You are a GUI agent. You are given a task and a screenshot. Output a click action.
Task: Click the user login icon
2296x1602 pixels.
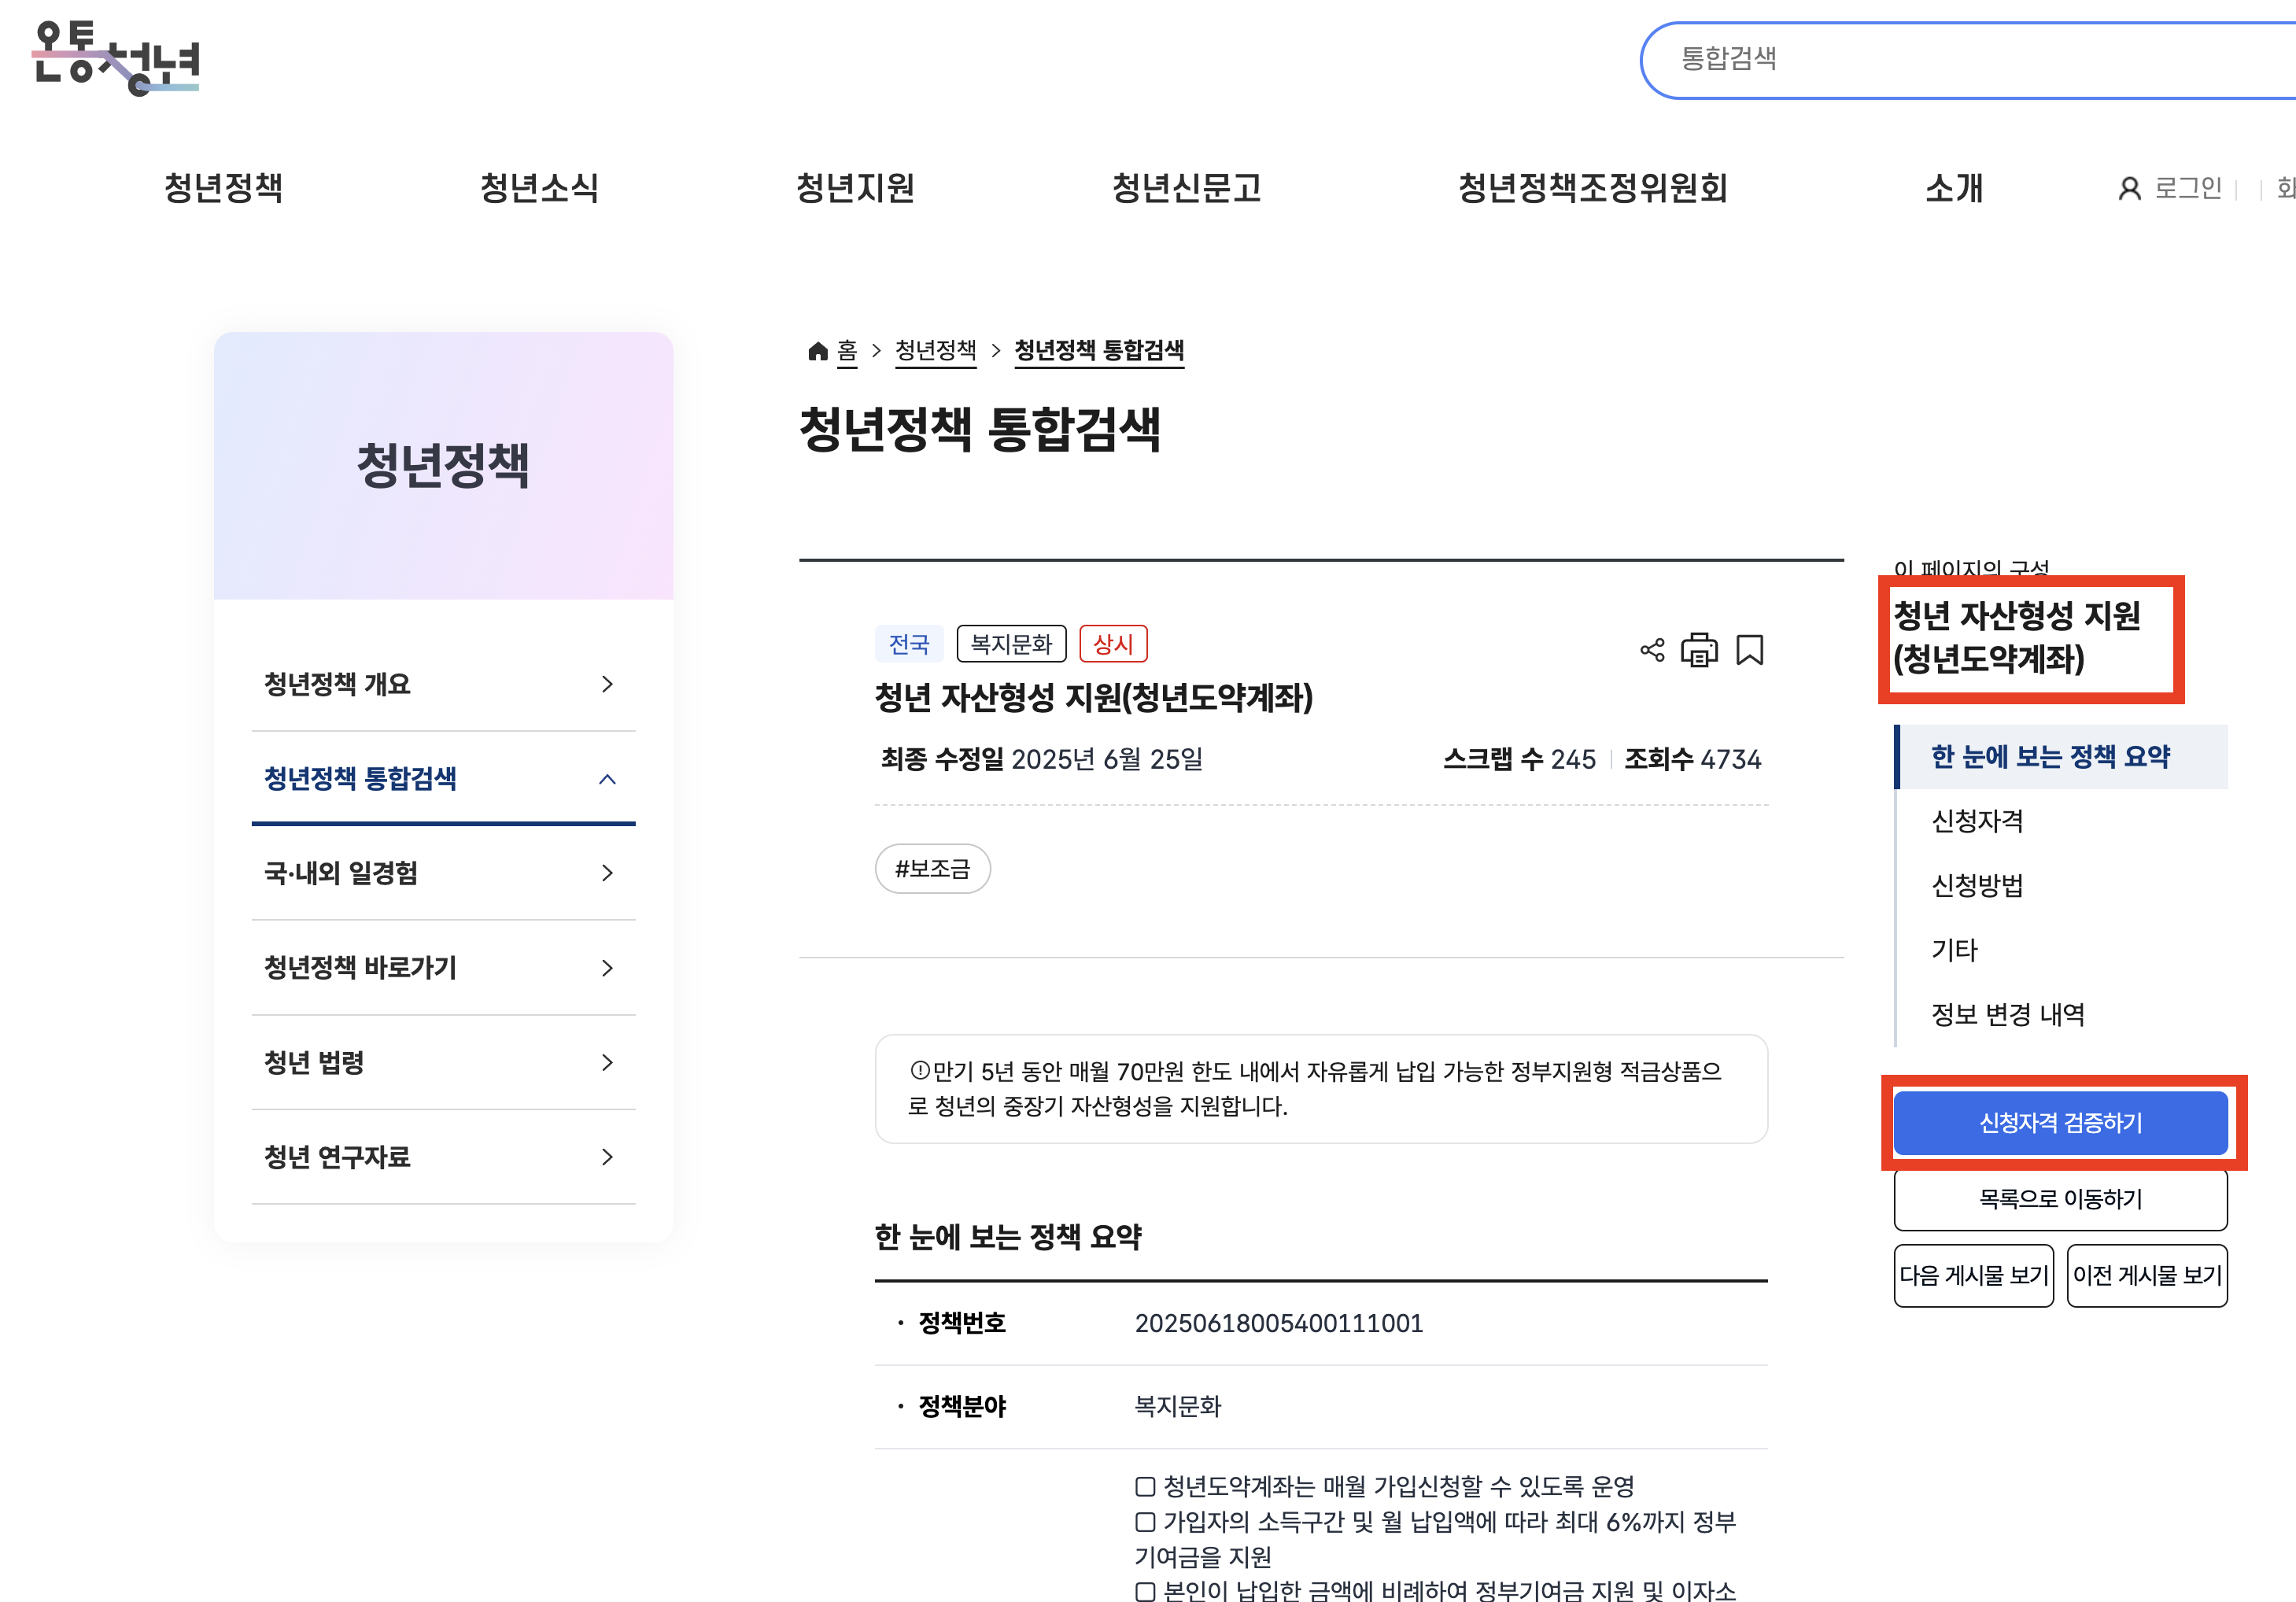click(2129, 188)
